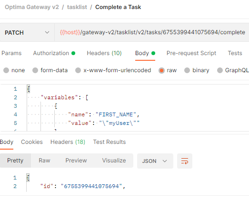Show the response Cookies tab
Viewport: 249px width, 199px height.
coord(32,142)
